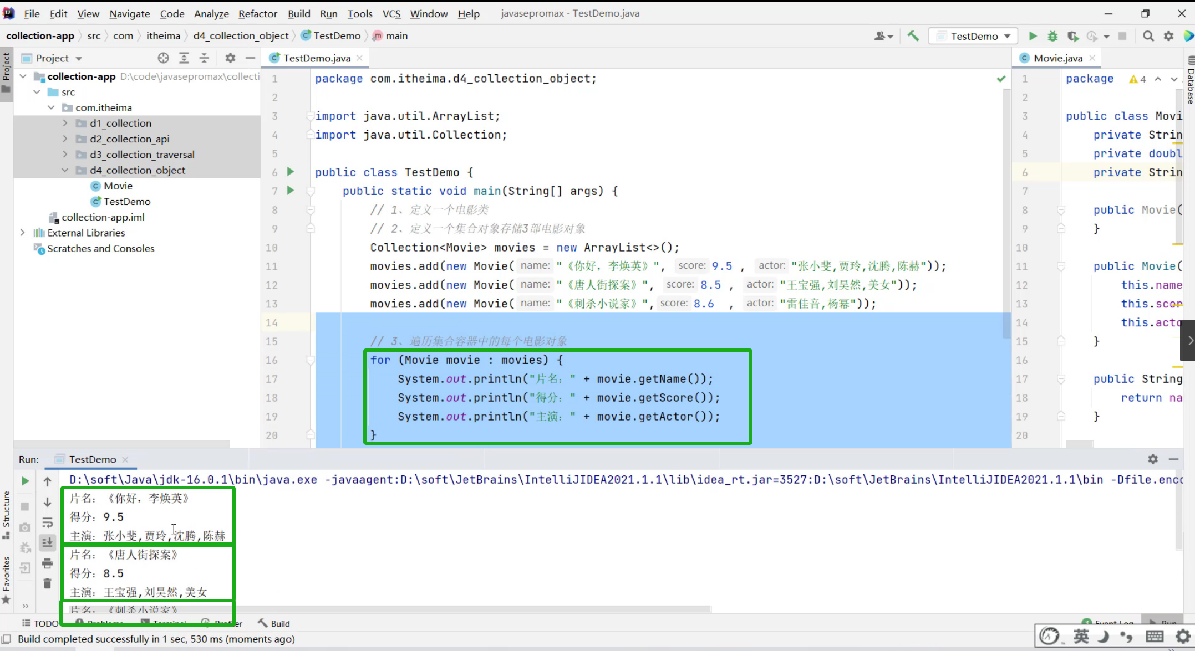Toggle soft-wrap in the Run console
This screenshot has width=1195, height=651.
(x=47, y=522)
